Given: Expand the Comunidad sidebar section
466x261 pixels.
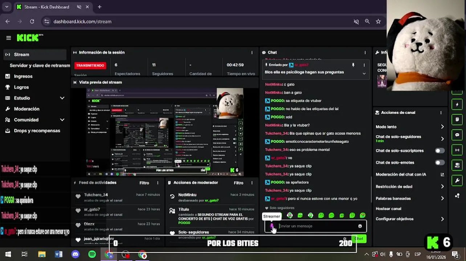Looking at the screenshot, I should (x=62, y=120).
